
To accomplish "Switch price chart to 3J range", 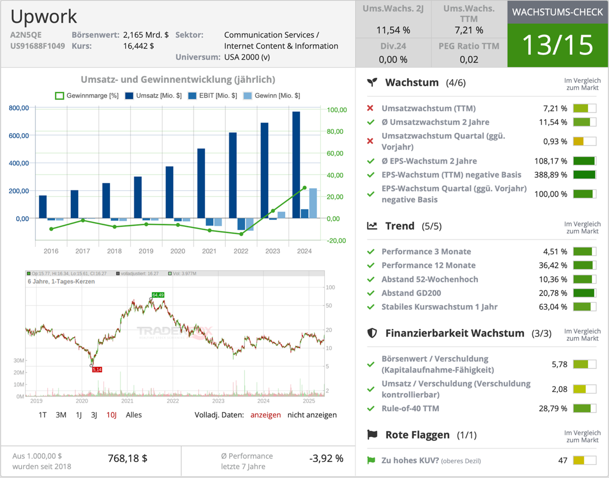I will tap(94, 415).
